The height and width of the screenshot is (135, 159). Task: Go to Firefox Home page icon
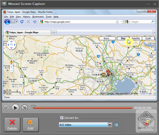click(x=35, y=22)
